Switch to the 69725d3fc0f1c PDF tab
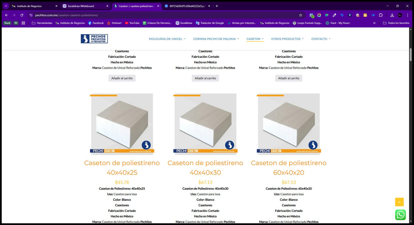The height and width of the screenshot is (225, 414). [x=188, y=6]
